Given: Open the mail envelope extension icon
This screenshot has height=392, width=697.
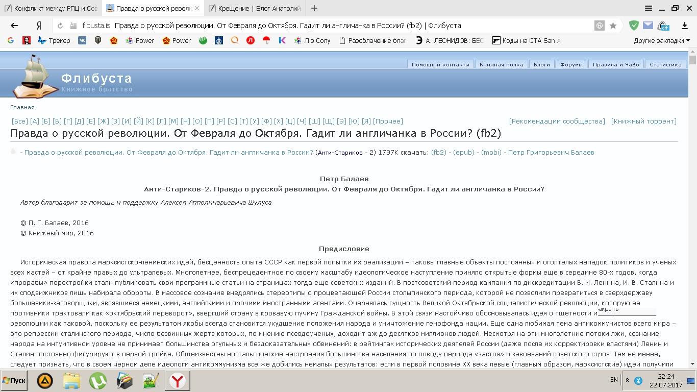Looking at the screenshot, I should (x=648, y=26).
